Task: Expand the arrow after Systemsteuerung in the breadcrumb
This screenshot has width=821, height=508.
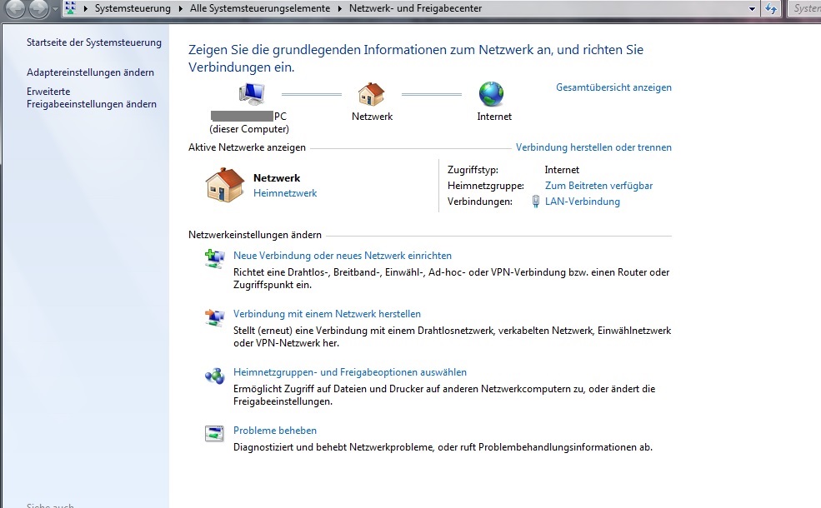Action: tap(181, 8)
